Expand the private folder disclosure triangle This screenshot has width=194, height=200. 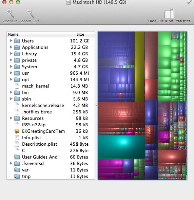coord(11,60)
